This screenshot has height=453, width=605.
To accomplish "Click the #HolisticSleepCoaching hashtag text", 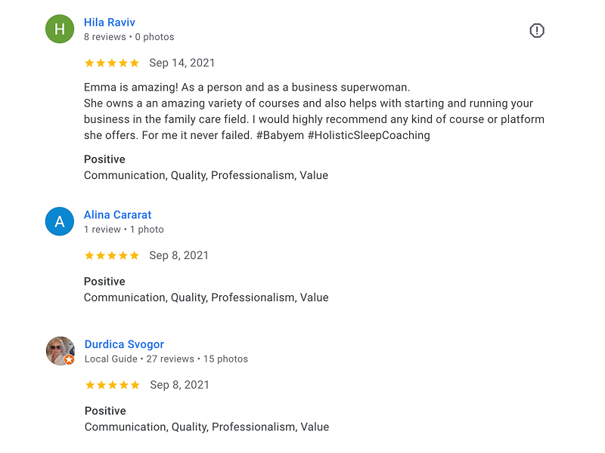I will coord(368,135).
